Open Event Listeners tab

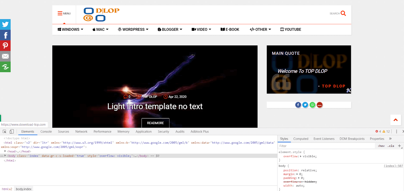(324, 139)
